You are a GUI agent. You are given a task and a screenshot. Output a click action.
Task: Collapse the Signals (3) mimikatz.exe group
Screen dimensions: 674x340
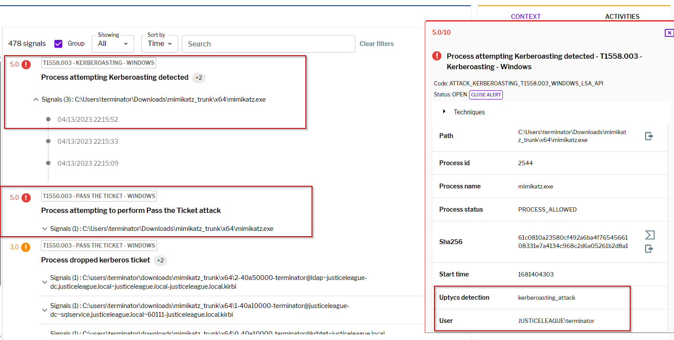click(36, 99)
